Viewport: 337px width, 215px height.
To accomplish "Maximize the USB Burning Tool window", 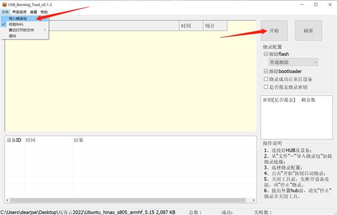I will pos(316,4).
